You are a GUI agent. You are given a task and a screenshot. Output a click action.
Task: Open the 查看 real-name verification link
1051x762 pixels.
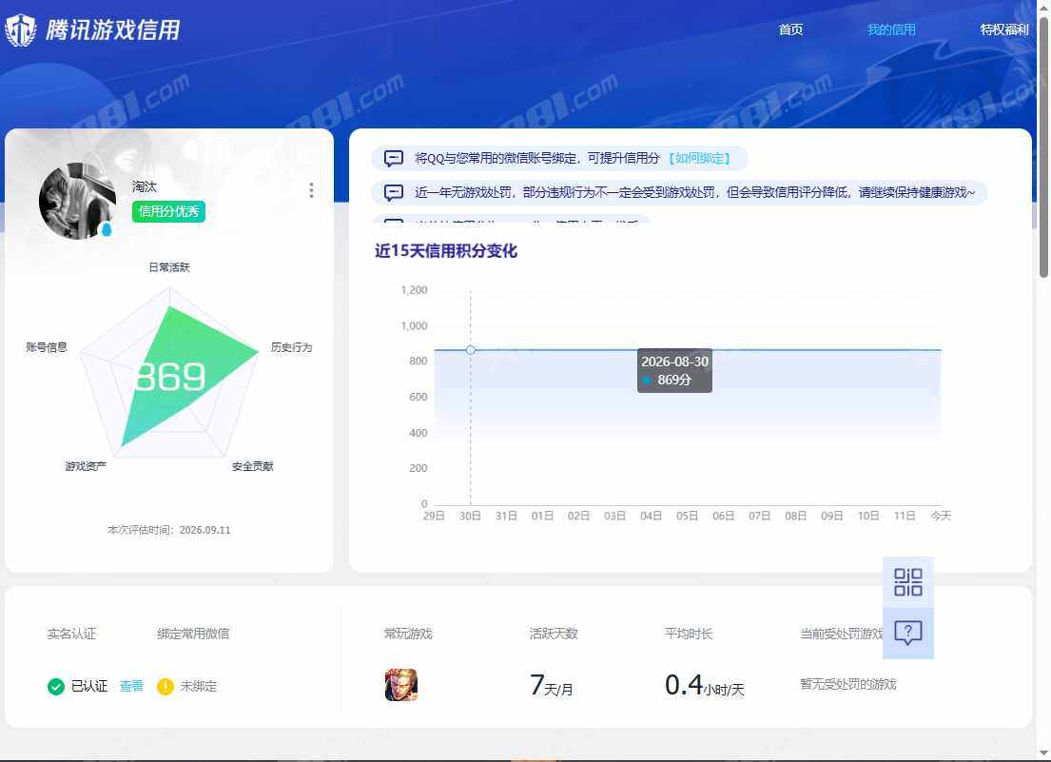pyautogui.click(x=131, y=686)
